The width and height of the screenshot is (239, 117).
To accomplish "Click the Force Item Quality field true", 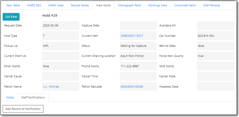I will [215, 56].
